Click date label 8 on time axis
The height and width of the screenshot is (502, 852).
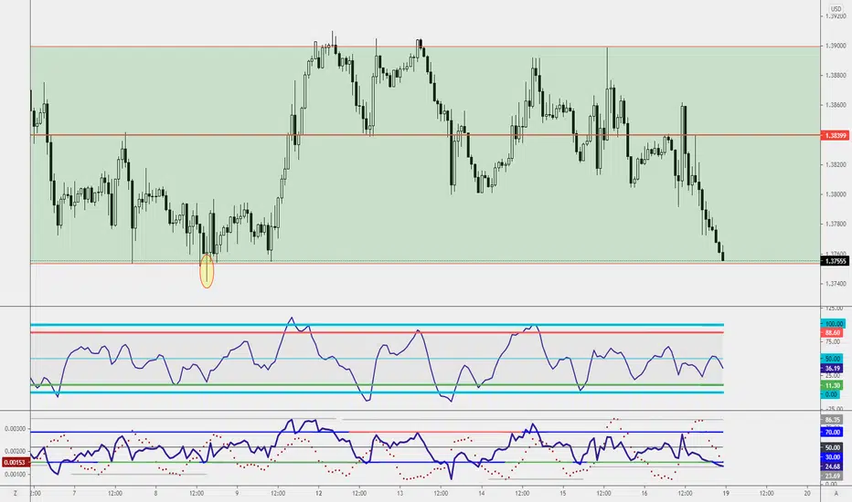click(156, 493)
